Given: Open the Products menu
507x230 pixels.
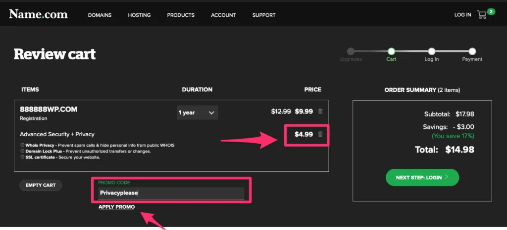Looking at the screenshot, I should pyautogui.click(x=181, y=15).
